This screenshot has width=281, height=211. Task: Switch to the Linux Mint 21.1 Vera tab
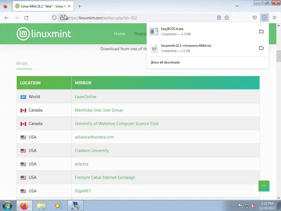(x=43, y=6)
